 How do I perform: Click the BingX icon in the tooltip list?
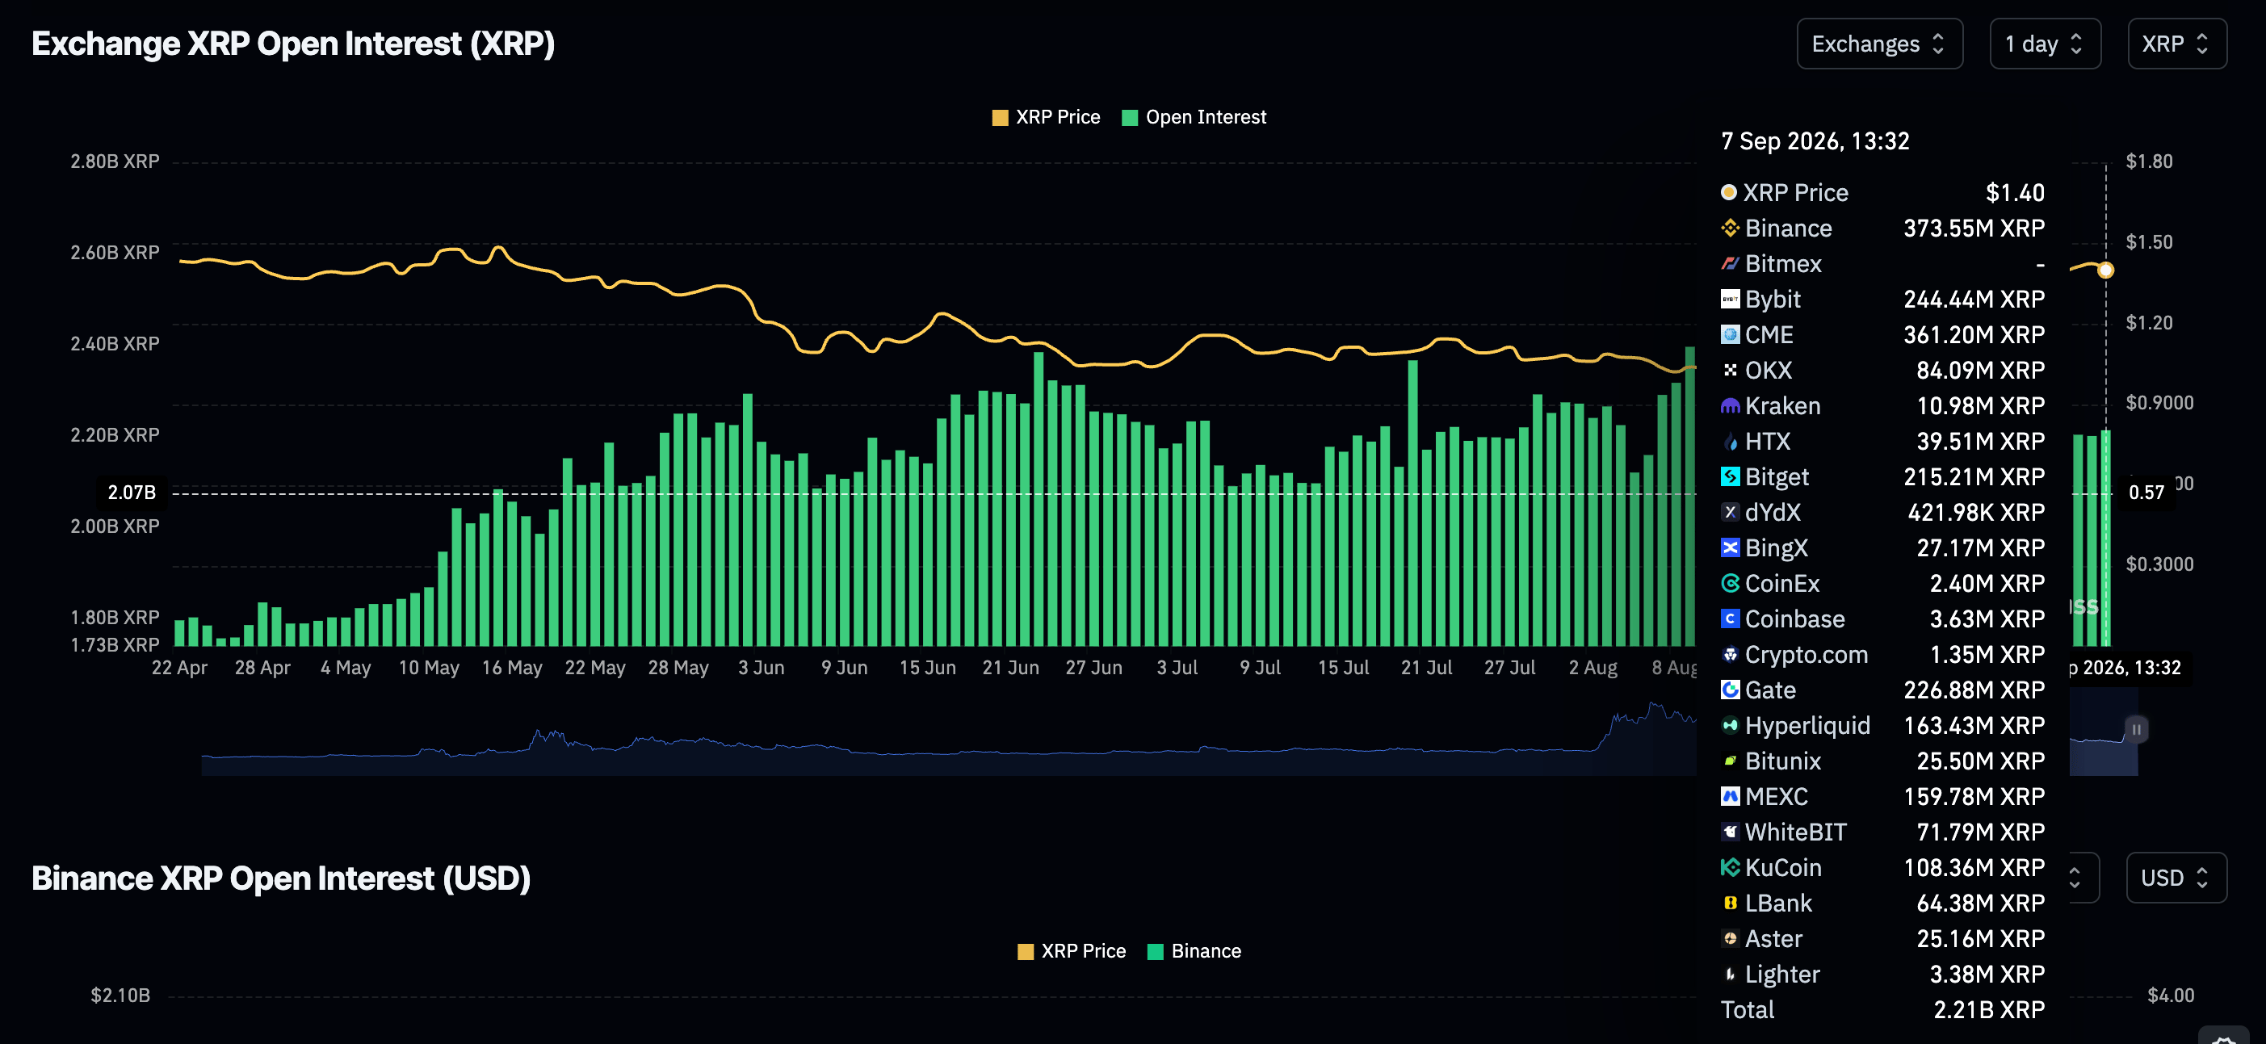coord(1730,548)
